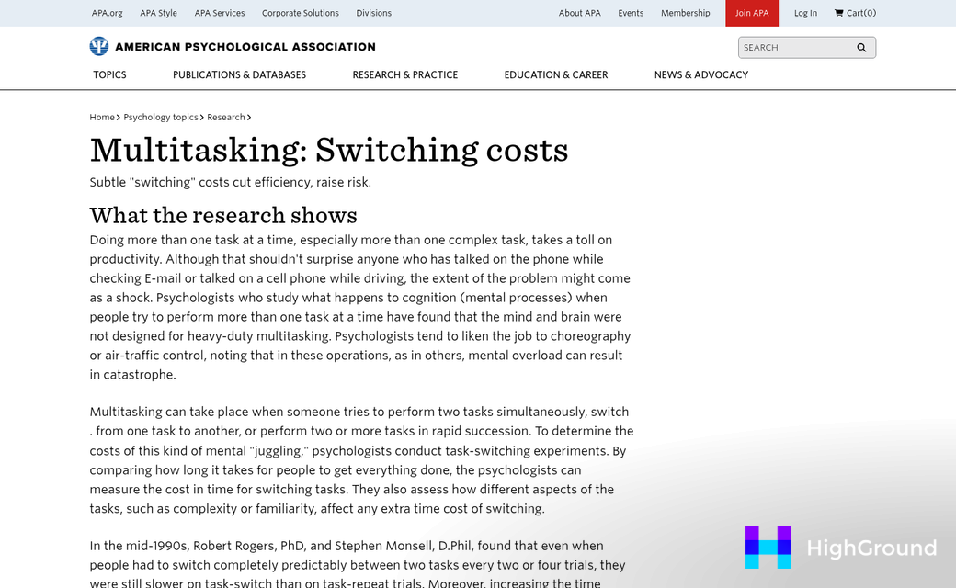Go to APA.org link
The width and height of the screenshot is (956, 588).
click(108, 13)
